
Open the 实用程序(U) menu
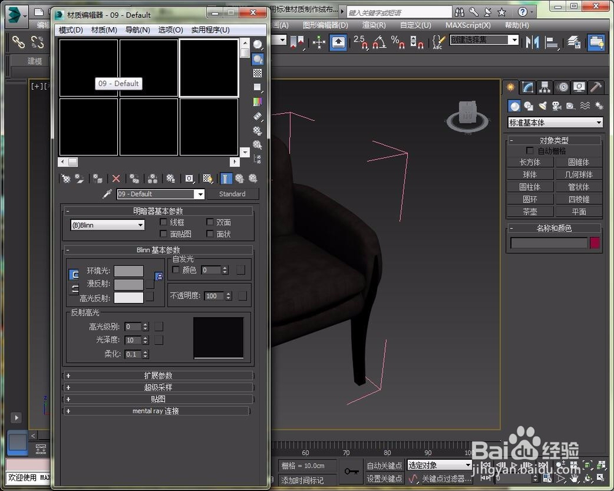pyautogui.click(x=210, y=29)
